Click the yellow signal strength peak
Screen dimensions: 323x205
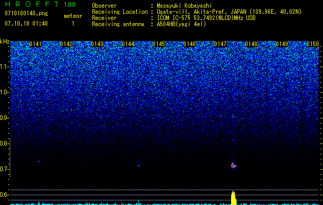point(234,198)
